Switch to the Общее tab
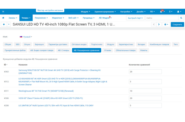185x122 pixels. click(8, 44)
